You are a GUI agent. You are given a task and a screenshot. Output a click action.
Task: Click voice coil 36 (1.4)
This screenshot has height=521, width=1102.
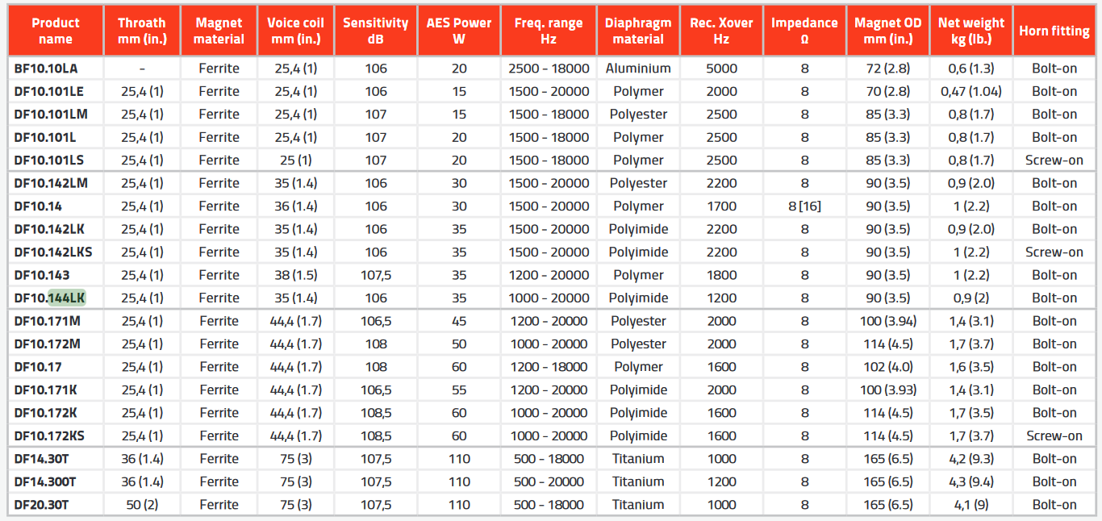click(x=295, y=206)
